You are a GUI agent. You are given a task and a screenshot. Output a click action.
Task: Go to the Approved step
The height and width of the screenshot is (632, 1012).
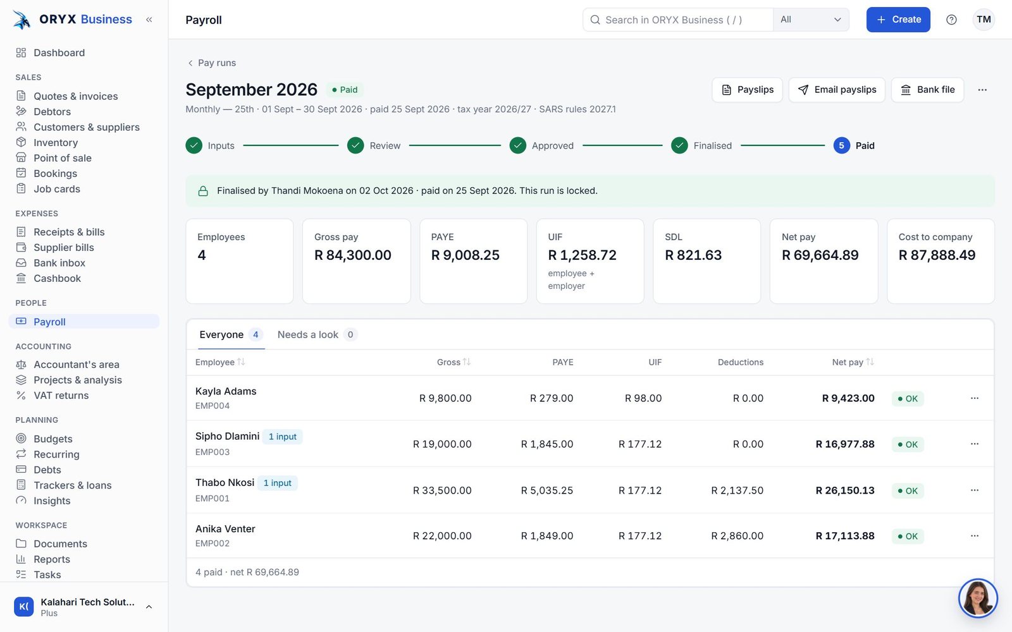541,145
